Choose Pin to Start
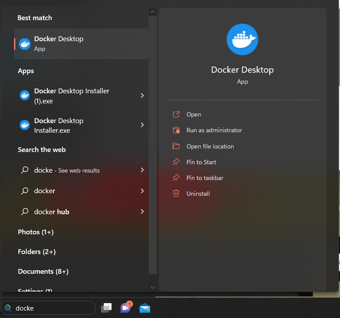The width and height of the screenshot is (340, 318). pyautogui.click(x=201, y=162)
